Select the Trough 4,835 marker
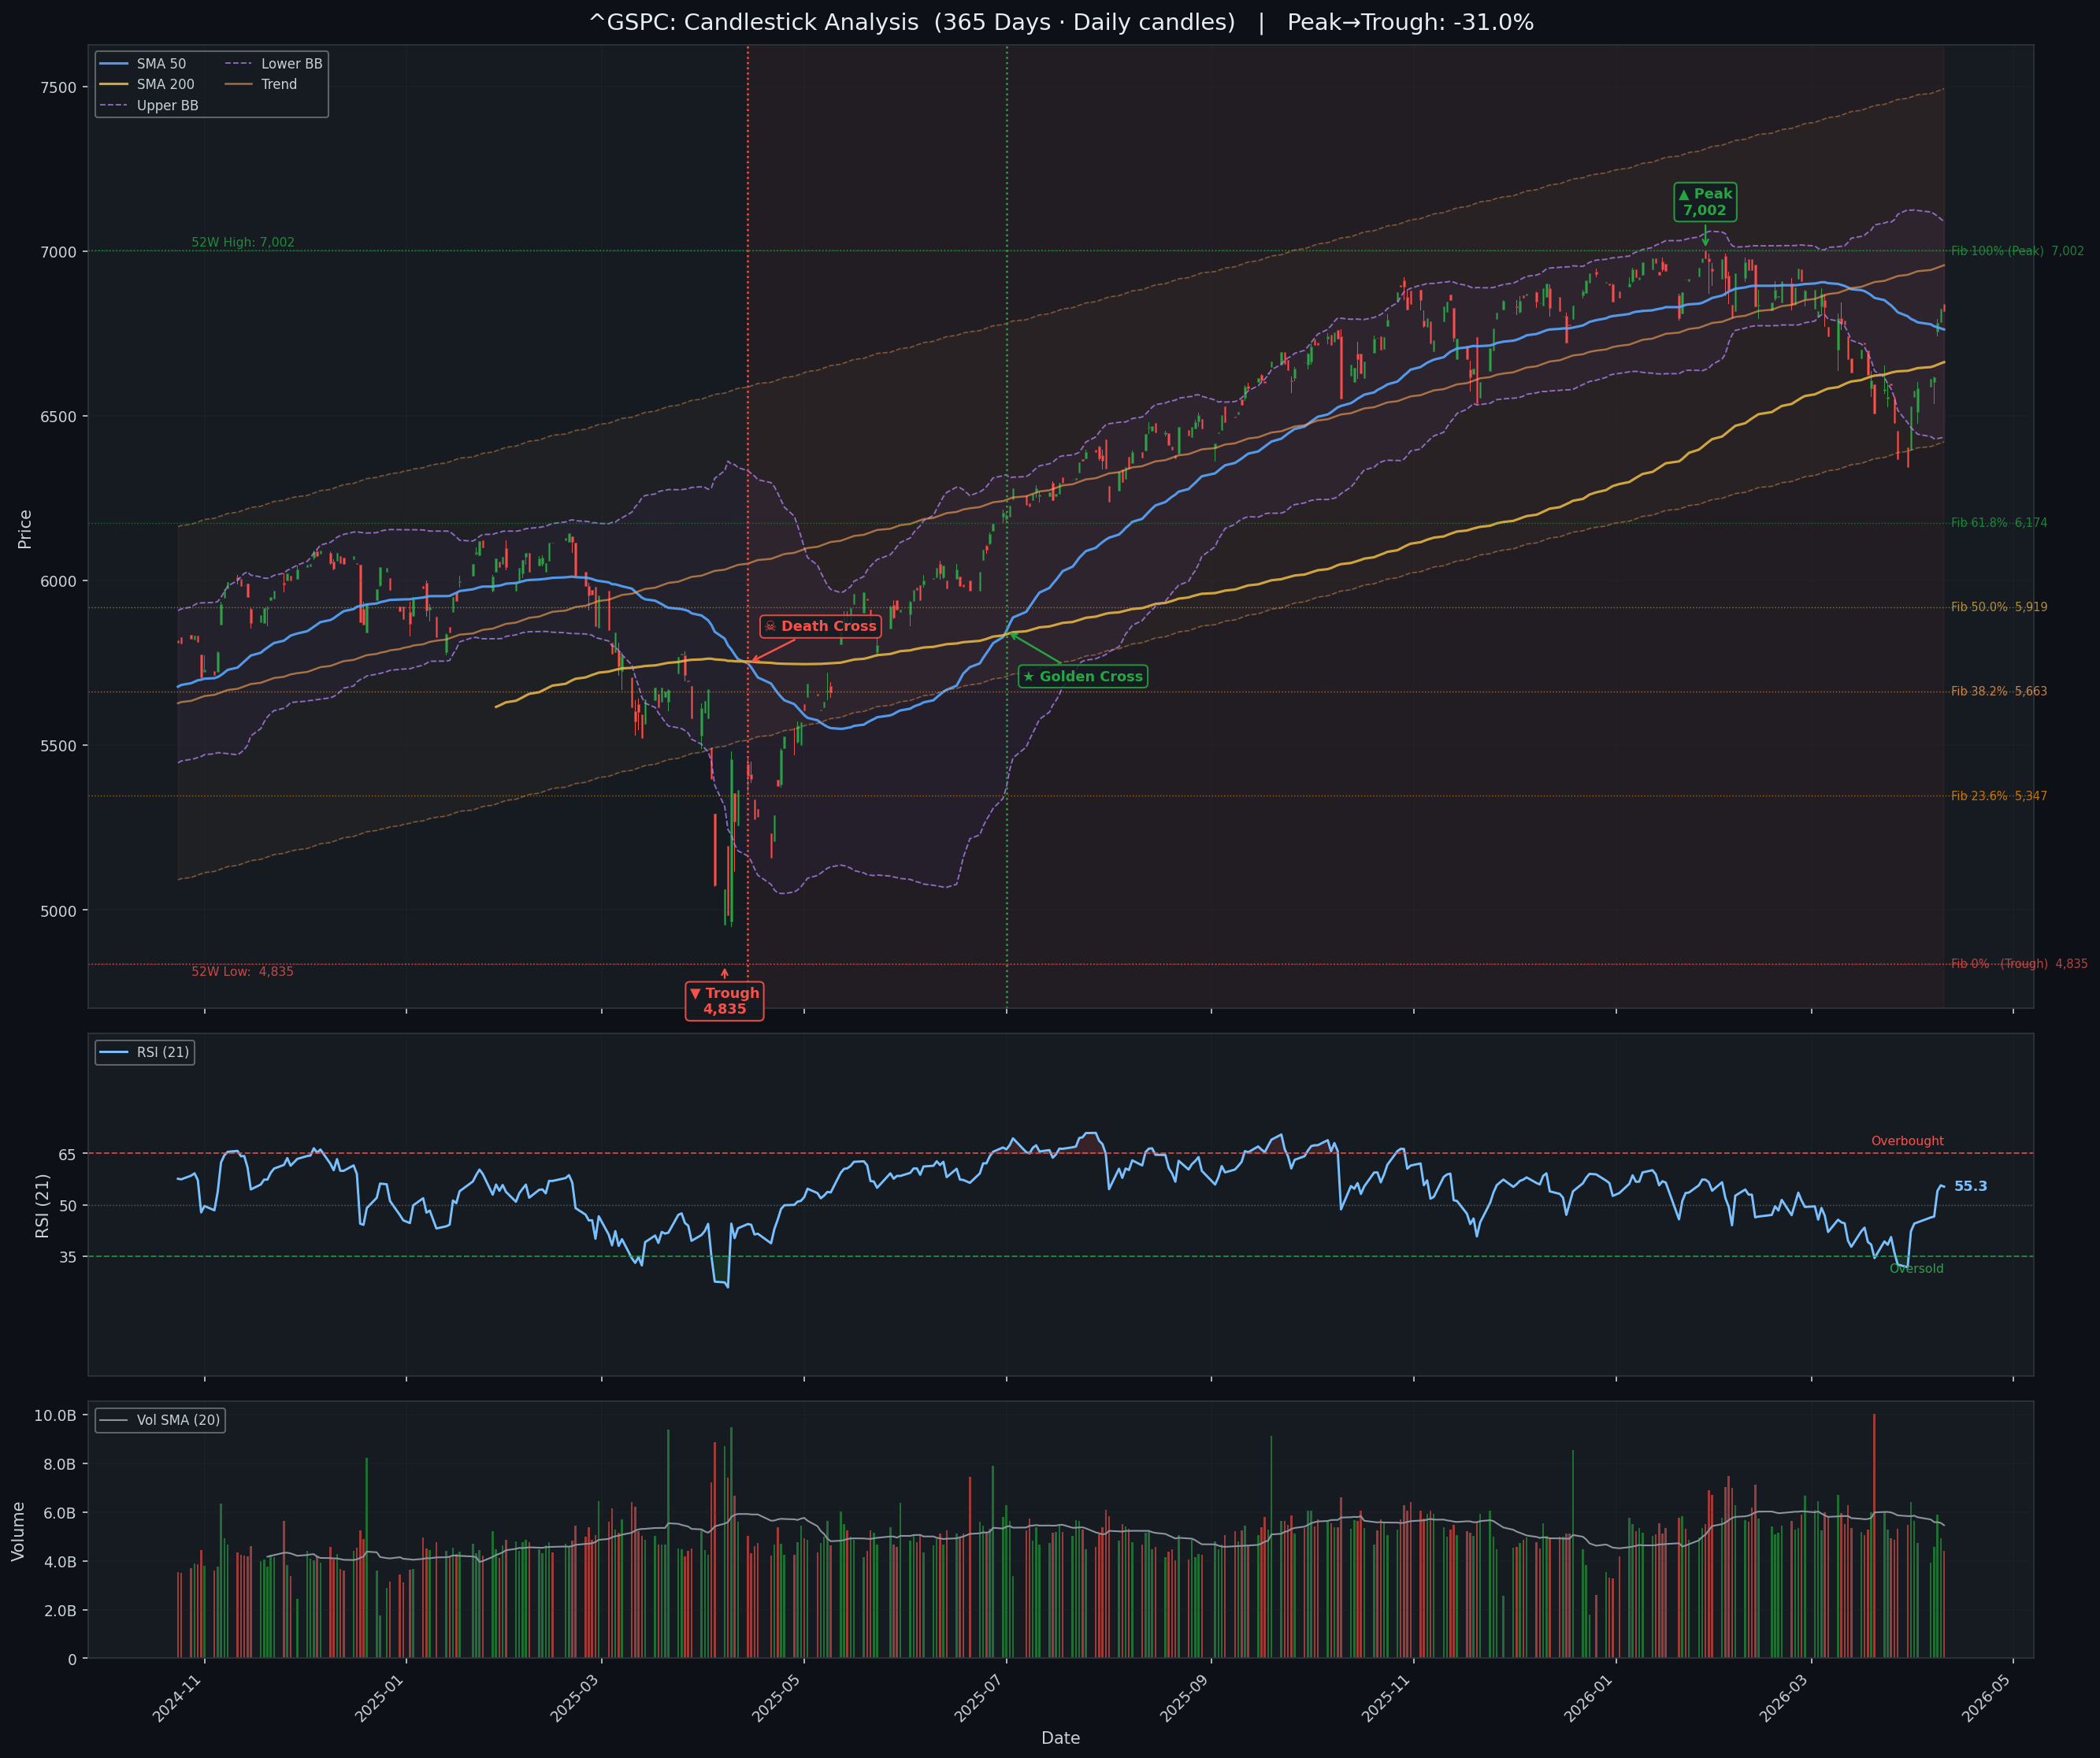2100x1758 pixels. click(x=726, y=1000)
